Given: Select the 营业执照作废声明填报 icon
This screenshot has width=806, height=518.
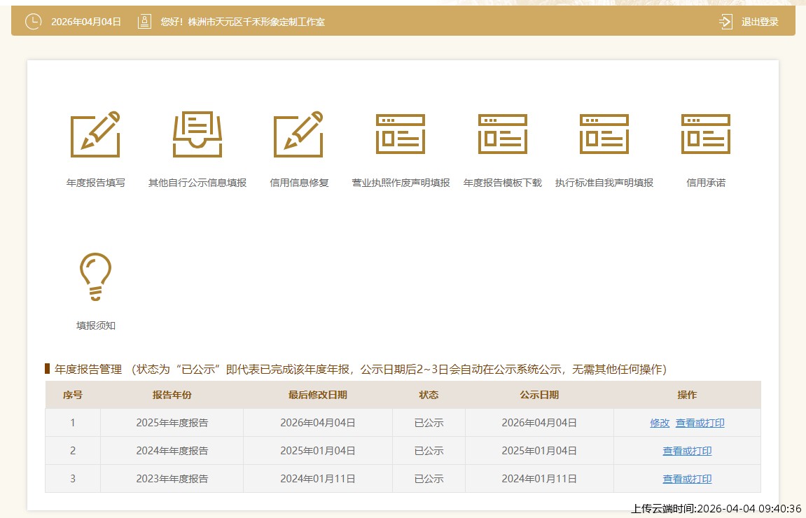Looking at the screenshot, I should pyautogui.click(x=401, y=134).
